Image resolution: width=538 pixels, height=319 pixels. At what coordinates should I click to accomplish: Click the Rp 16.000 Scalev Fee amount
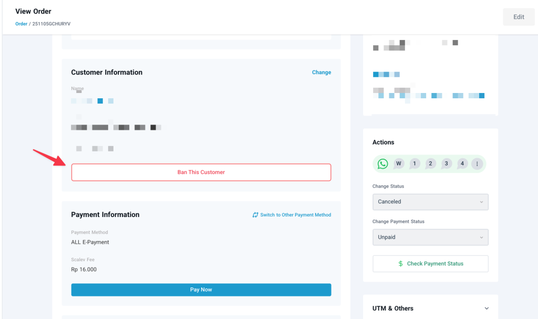coord(84,270)
